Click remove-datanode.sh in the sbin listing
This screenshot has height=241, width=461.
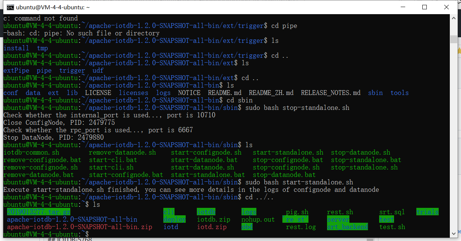(122, 152)
